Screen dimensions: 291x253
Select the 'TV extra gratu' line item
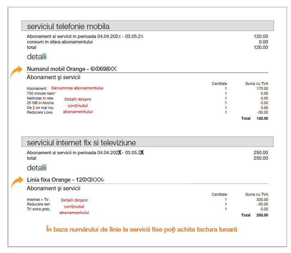point(38,209)
